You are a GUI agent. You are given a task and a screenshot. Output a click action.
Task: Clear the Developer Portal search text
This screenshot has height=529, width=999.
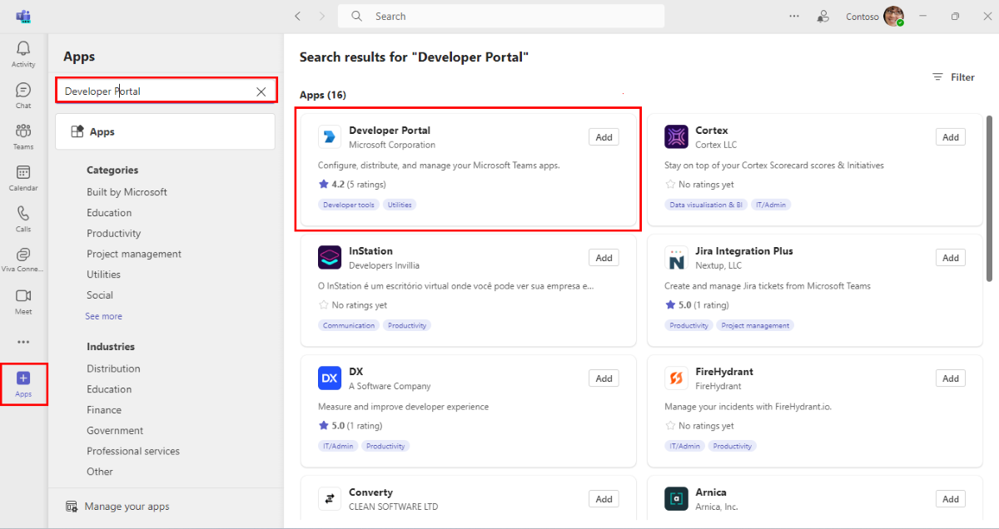[261, 91]
